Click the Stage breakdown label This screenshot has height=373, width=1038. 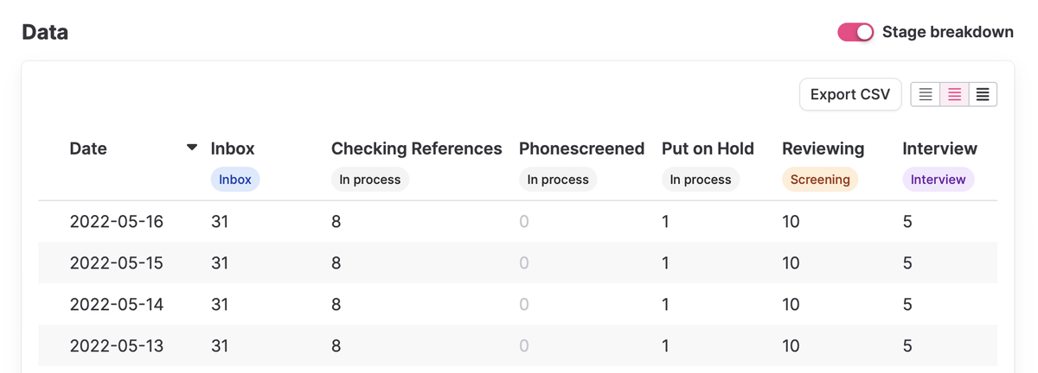[947, 33]
